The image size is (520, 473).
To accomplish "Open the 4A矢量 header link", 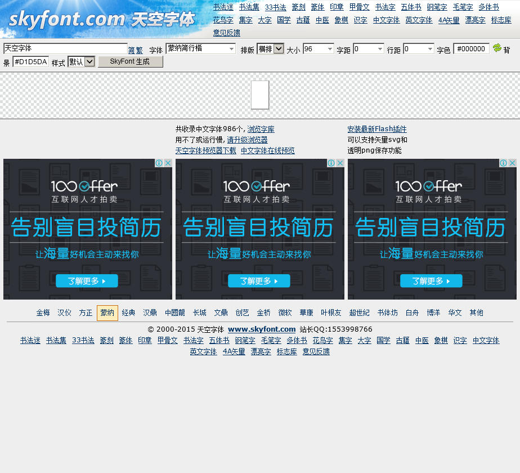I will pos(449,20).
